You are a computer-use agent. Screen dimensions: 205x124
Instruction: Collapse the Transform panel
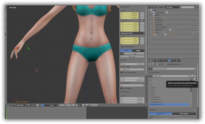tap(121, 7)
